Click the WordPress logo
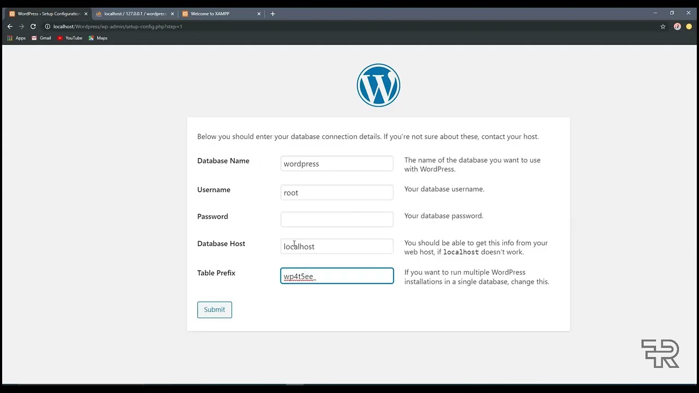The height and width of the screenshot is (393, 699). click(378, 85)
